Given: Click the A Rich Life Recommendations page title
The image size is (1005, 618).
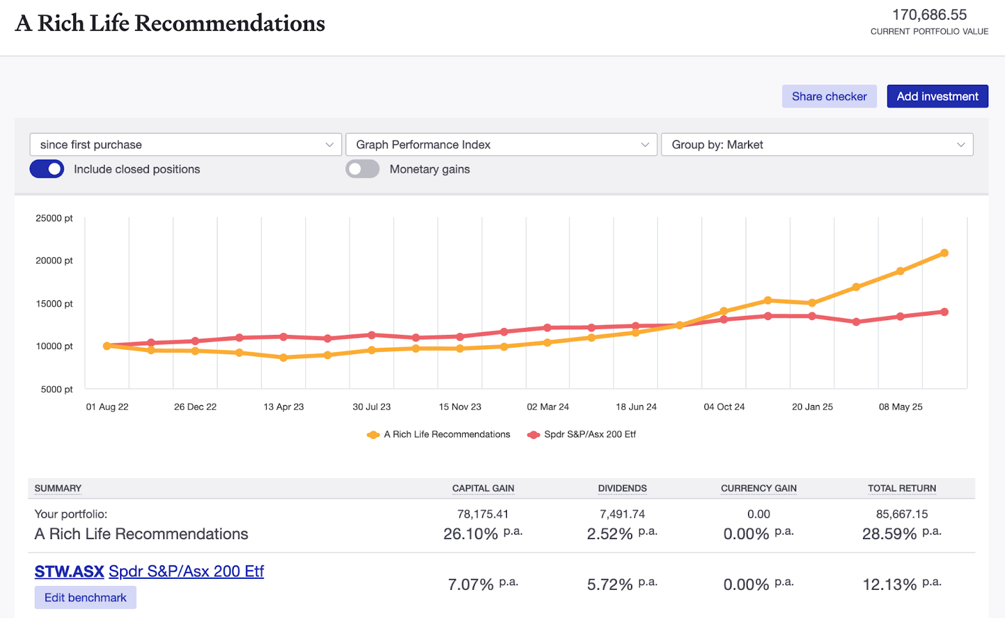Looking at the screenshot, I should [x=170, y=23].
